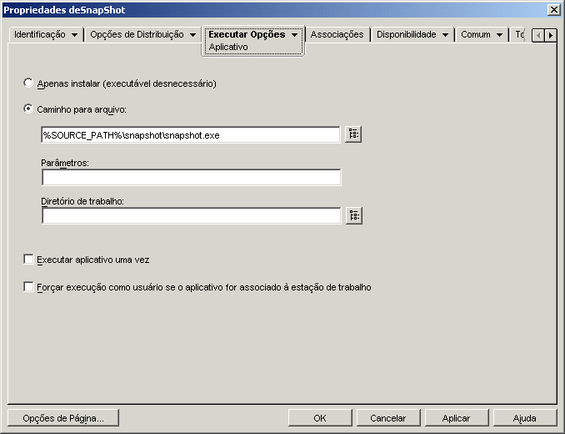Select the Aplicativo subpage label

[228, 47]
